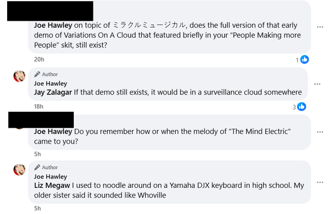This screenshot has height=214, width=328.
Task: Open the Jay Zalagar mention link
Action: tap(53, 92)
